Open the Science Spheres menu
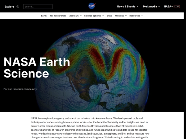 coord(93,16)
